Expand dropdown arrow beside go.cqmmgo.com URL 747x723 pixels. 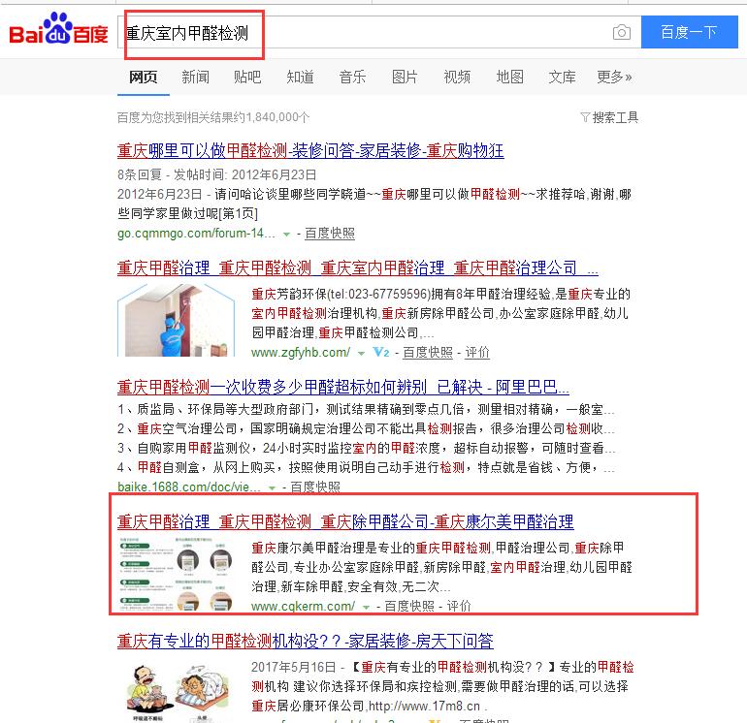[286, 235]
